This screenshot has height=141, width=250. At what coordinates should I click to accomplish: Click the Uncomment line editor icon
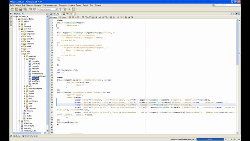point(129,17)
